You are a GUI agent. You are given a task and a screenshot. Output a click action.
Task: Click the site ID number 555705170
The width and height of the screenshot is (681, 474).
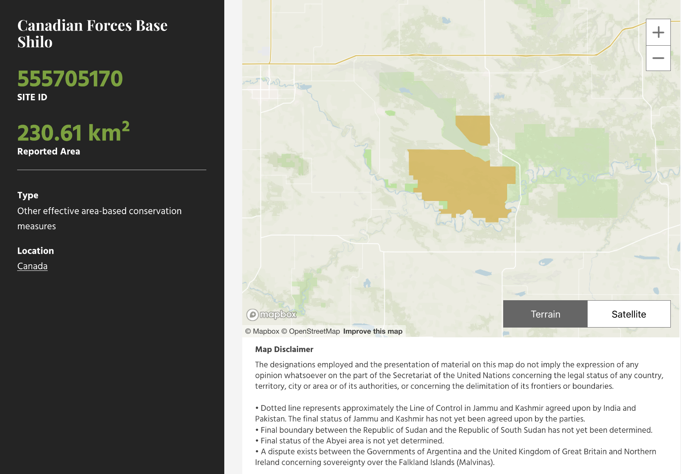pyautogui.click(x=70, y=79)
